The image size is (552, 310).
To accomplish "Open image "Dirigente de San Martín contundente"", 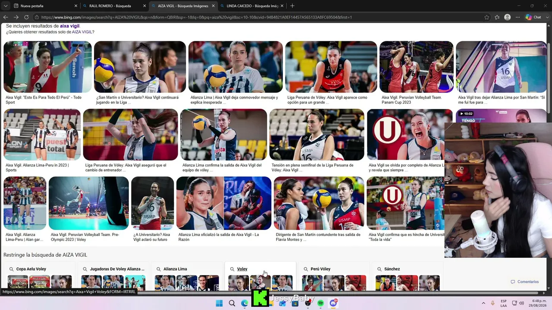I will [x=319, y=203].
